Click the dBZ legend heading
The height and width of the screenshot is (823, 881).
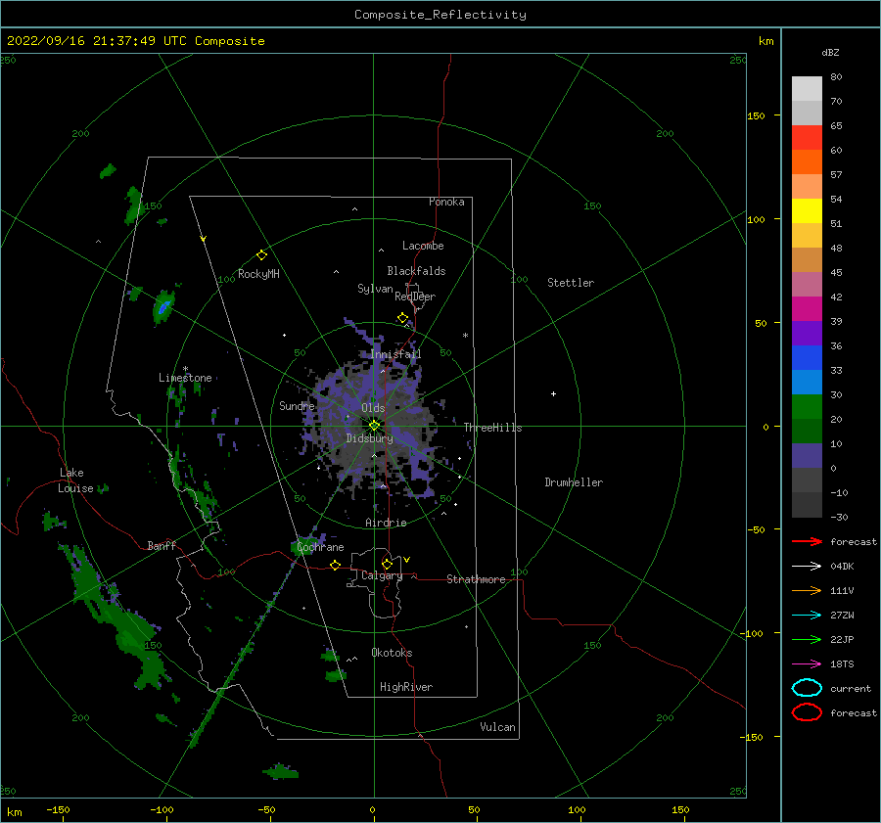coord(830,53)
